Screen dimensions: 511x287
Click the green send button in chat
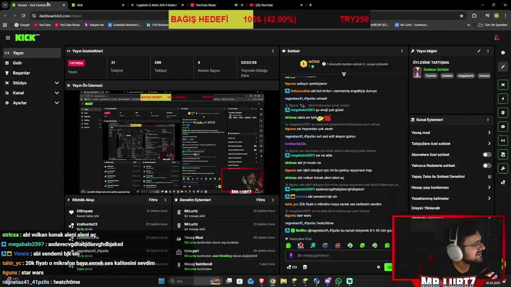click(x=389, y=267)
